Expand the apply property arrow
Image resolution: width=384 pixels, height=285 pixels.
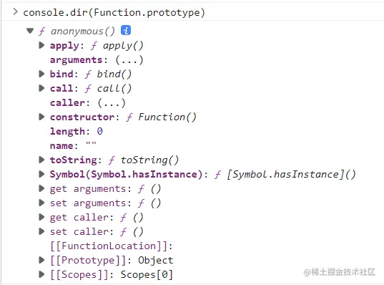point(41,45)
